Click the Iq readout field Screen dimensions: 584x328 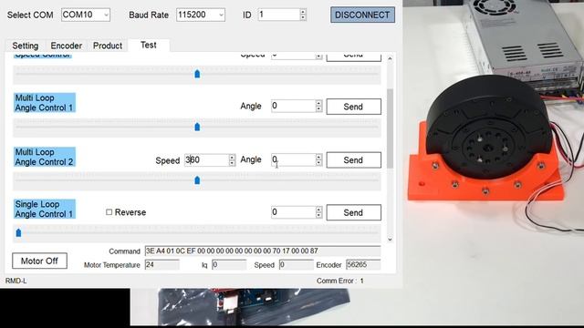click(x=229, y=265)
